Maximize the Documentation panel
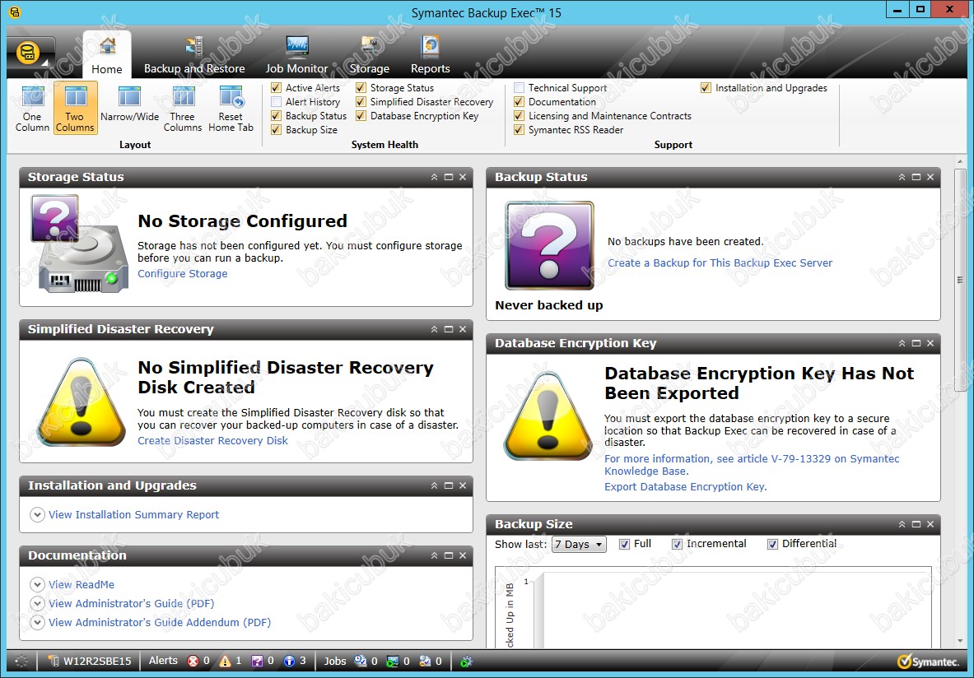974x678 pixels. pos(449,555)
